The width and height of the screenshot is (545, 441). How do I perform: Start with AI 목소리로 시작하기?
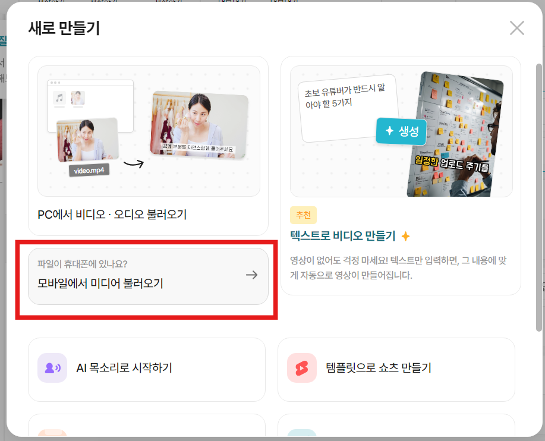[x=147, y=370]
